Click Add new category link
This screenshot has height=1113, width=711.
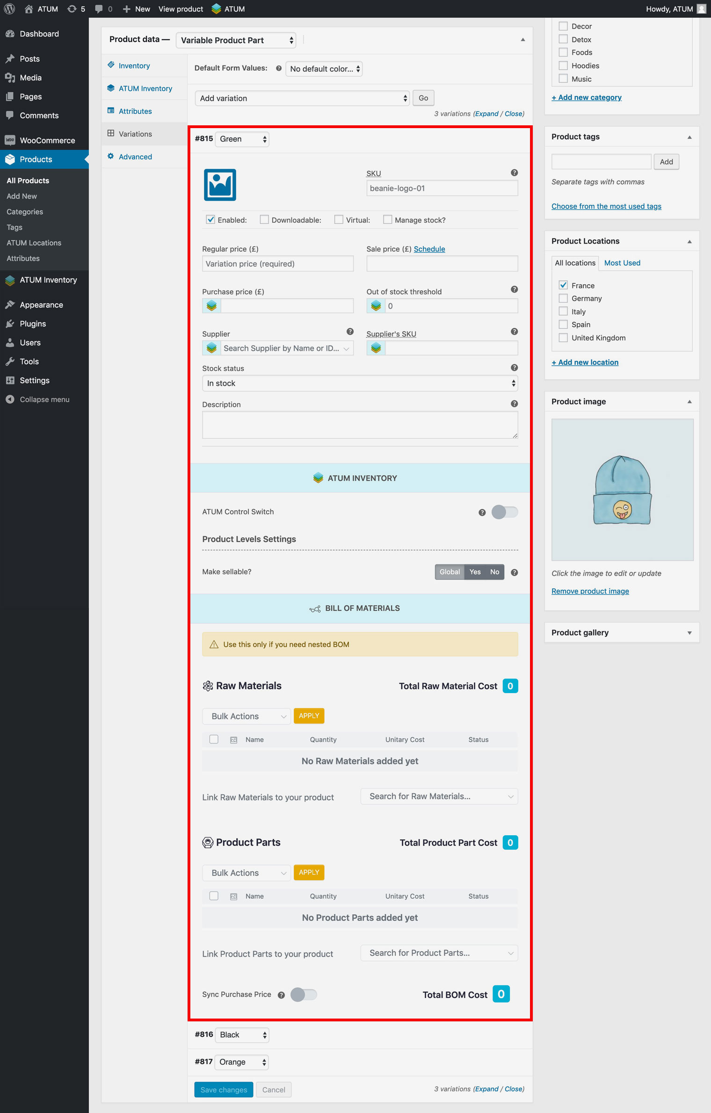tap(587, 97)
